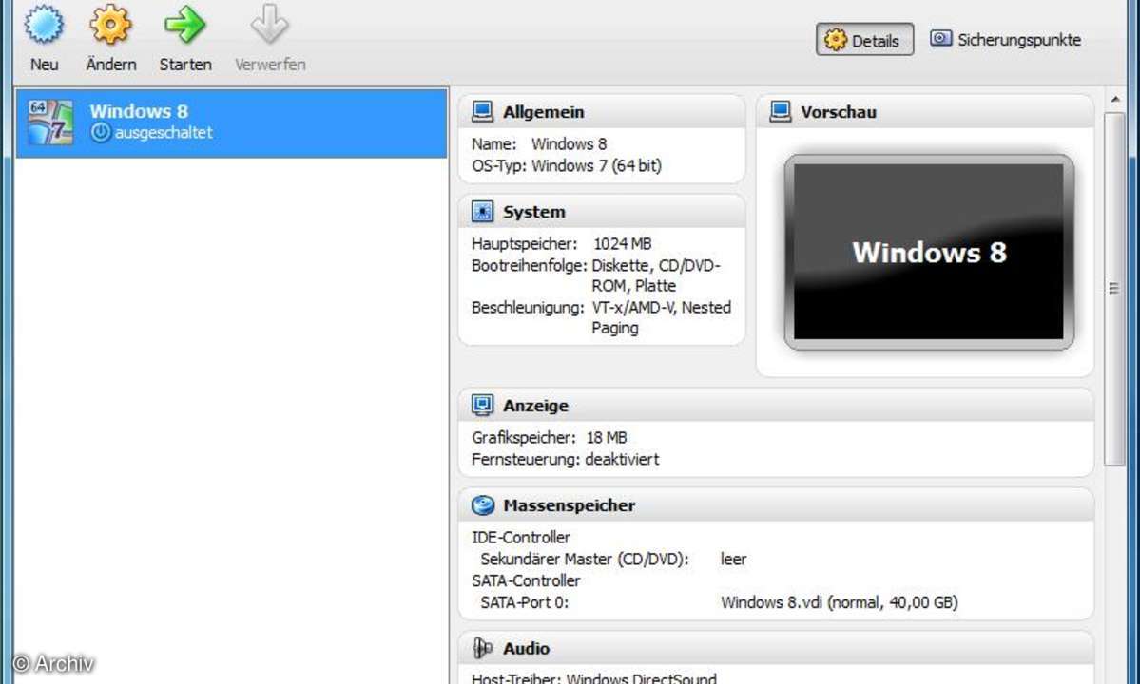This screenshot has height=684, width=1140.
Task: Click the Windows 7 64-bit OS icon
Action: pyautogui.click(x=50, y=123)
